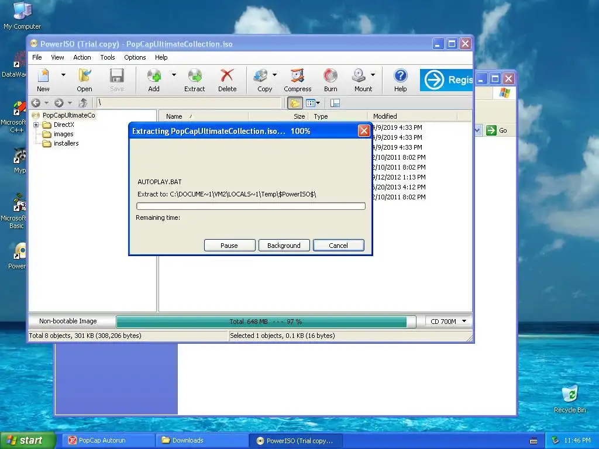Open the Action menu

82,57
